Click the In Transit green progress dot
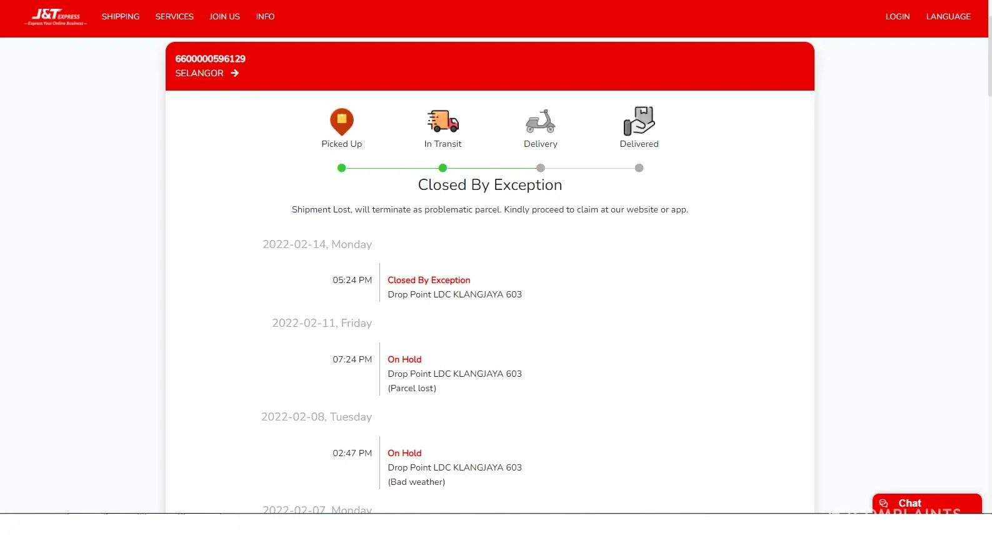 pyautogui.click(x=443, y=168)
